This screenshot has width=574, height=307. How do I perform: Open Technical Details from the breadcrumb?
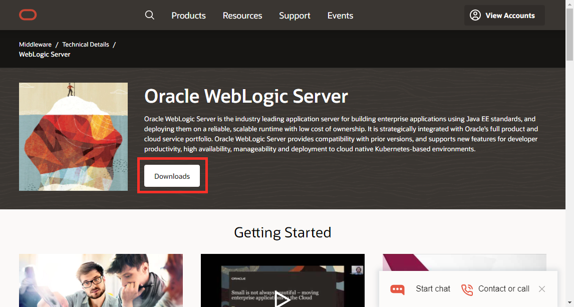(85, 44)
